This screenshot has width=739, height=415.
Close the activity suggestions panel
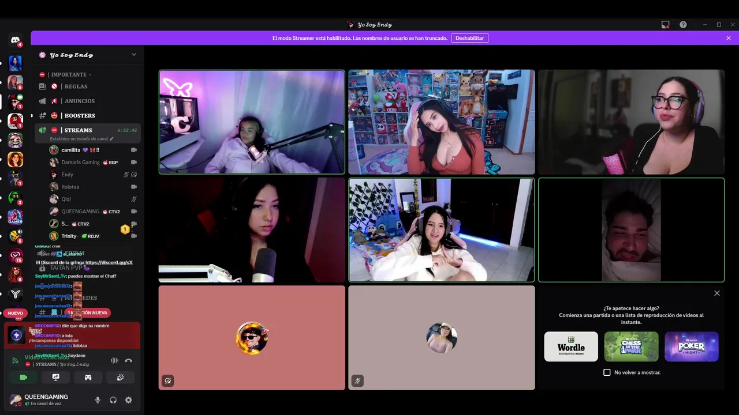717,293
